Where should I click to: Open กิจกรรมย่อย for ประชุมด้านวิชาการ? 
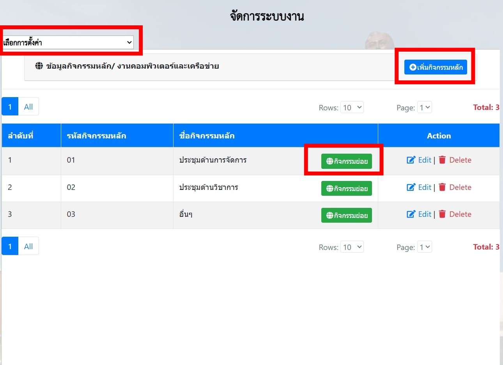346,188
